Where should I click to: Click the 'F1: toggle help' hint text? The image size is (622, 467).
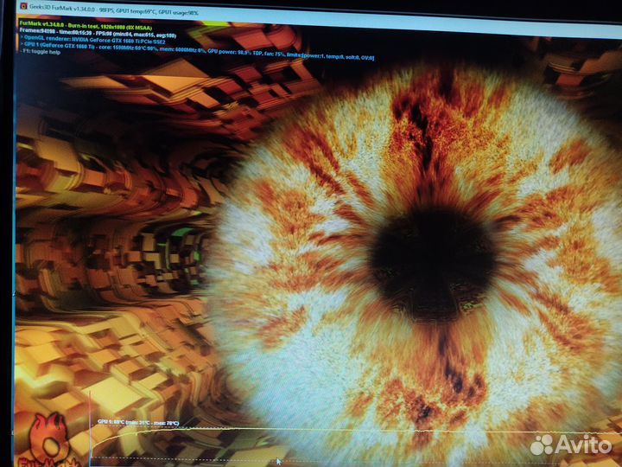40,52
